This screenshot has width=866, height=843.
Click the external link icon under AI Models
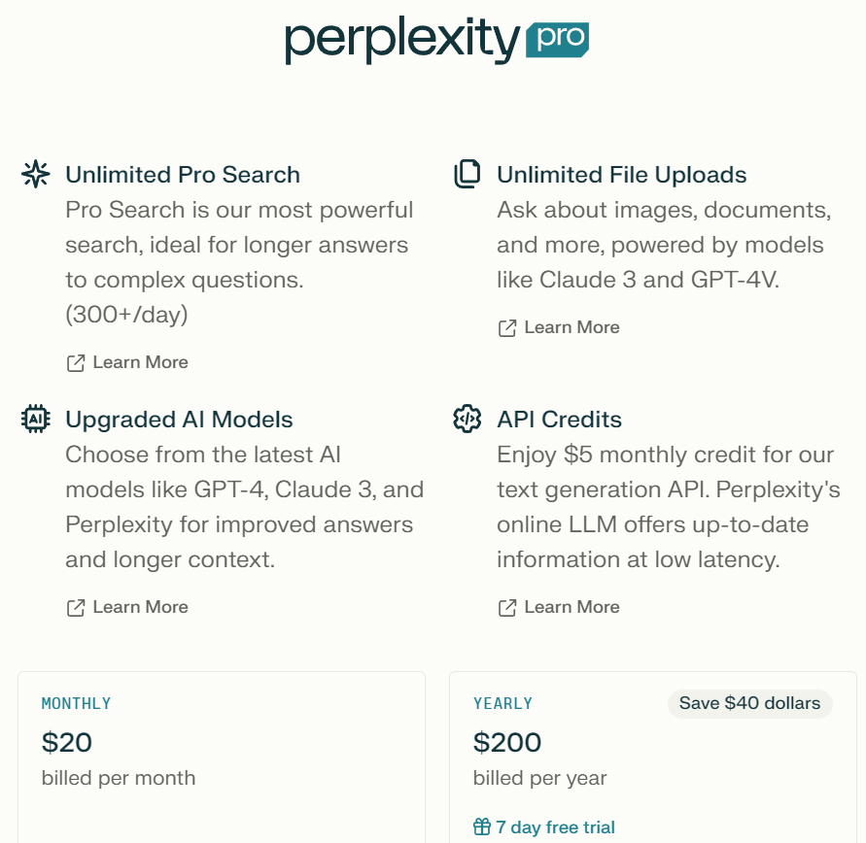coord(76,607)
